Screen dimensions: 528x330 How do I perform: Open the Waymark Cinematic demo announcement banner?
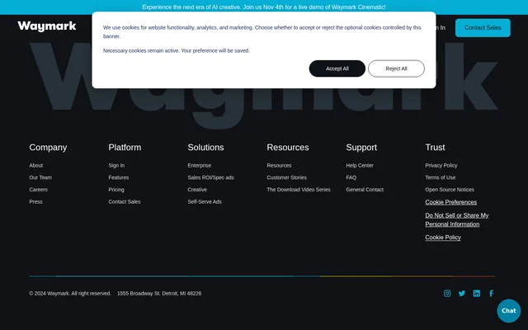[x=264, y=7]
